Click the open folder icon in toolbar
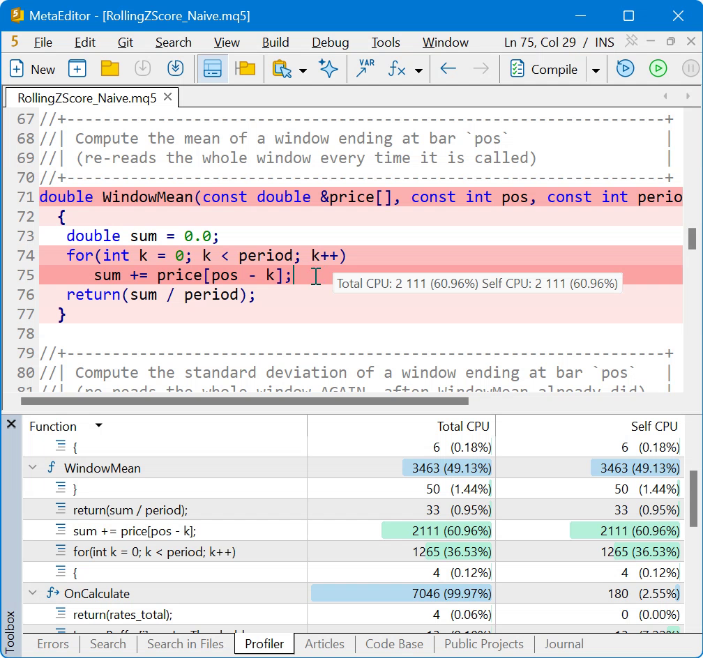Screen dimensions: 703x658 (110, 69)
